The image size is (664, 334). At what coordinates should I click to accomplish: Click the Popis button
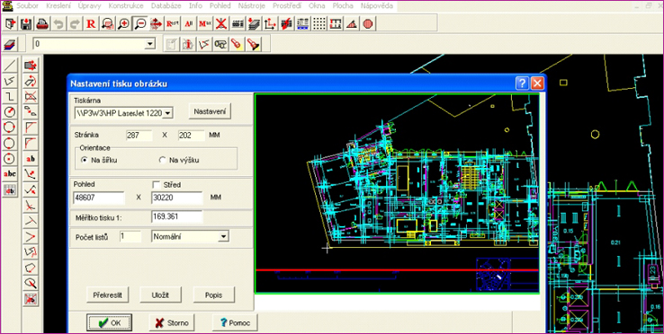click(214, 295)
